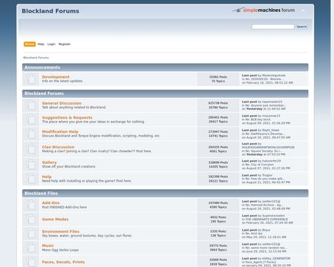The width and height of the screenshot is (334, 267).
Task: Click 'Show off your Blockland creations' description
Action: 68,167
